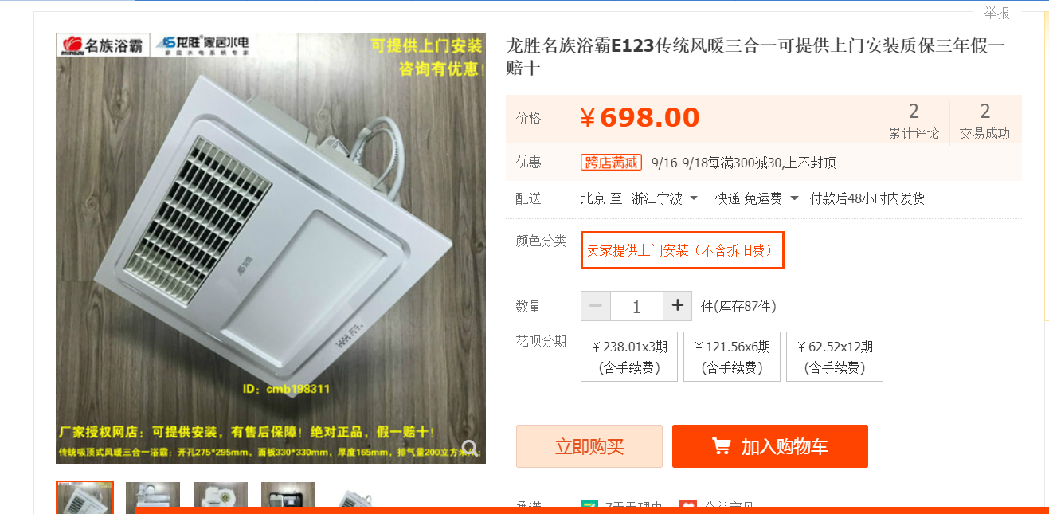This screenshot has width=1049, height=514.
Task: Select the 12期 Huabei installment plan
Action: point(835,357)
